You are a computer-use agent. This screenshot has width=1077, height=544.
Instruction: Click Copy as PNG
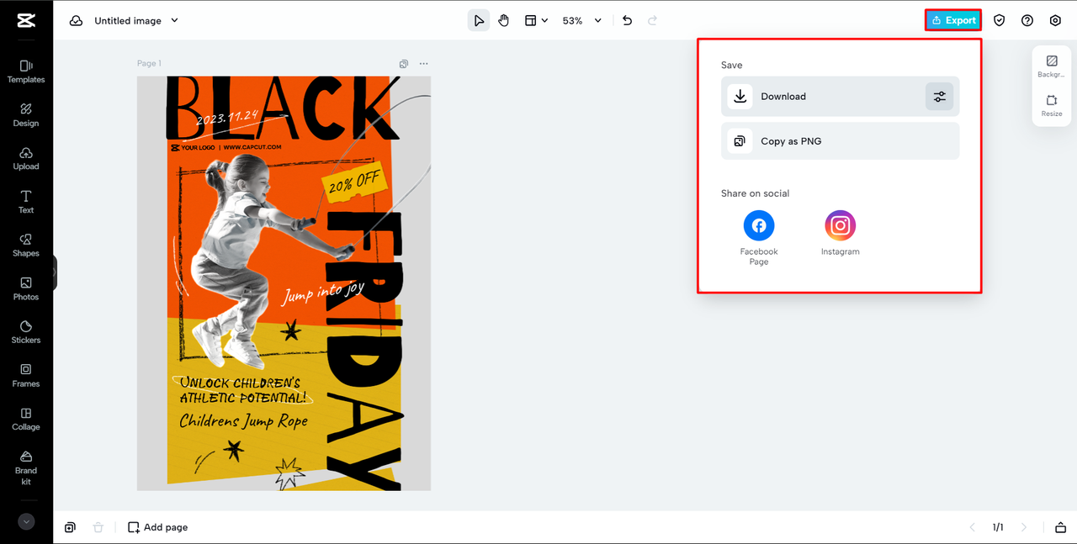(x=840, y=141)
